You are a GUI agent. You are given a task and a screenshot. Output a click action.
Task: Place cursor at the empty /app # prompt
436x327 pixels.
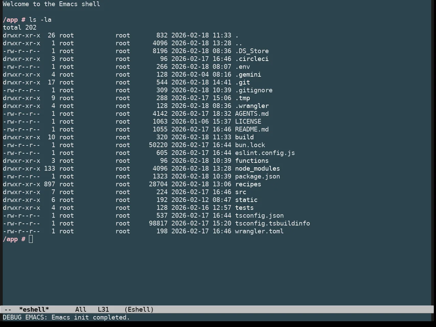click(x=31, y=239)
